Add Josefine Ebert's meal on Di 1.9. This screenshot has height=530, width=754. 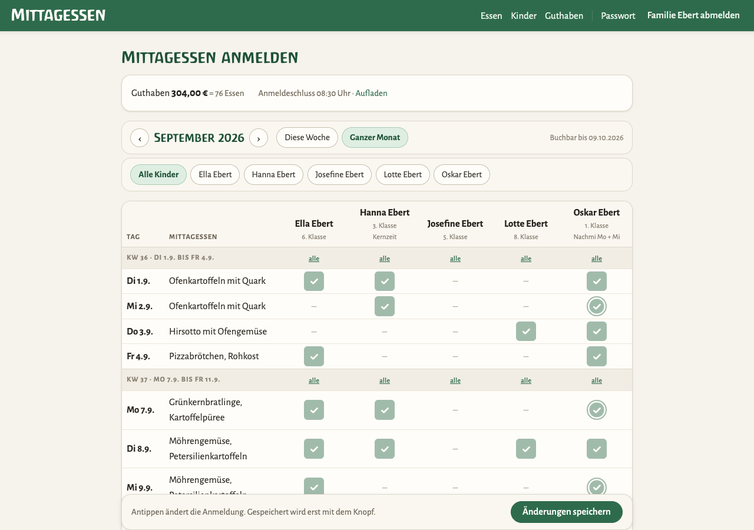pos(455,281)
